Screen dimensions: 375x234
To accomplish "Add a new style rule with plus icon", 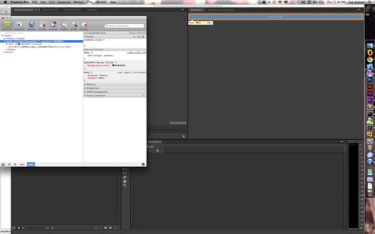I will click(134, 37).
